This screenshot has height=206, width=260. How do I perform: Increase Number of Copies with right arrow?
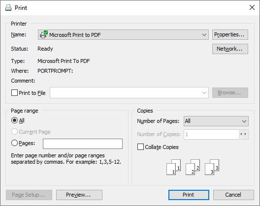click(246, 134)
